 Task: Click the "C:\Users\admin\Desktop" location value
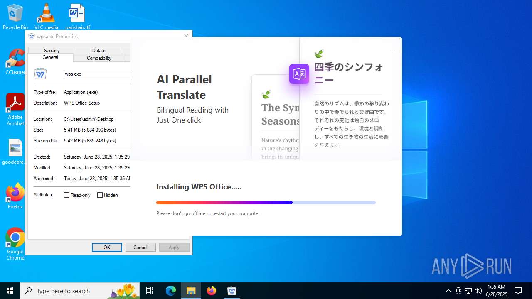[x=89, y=119]
